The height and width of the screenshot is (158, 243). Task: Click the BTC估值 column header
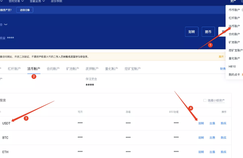[x=174, y=112]
